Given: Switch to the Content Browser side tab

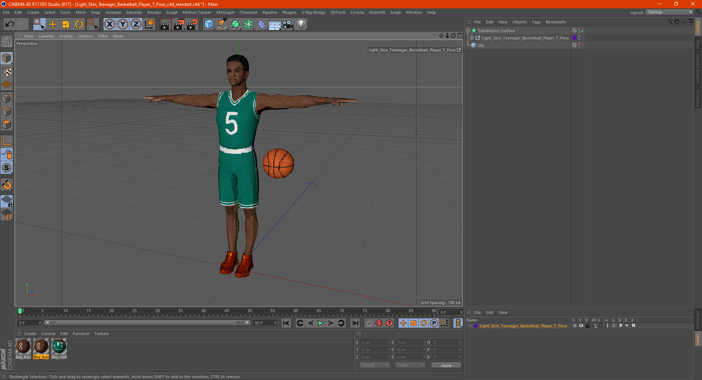Looking at the screenshot, I should (x=698, y=69).
